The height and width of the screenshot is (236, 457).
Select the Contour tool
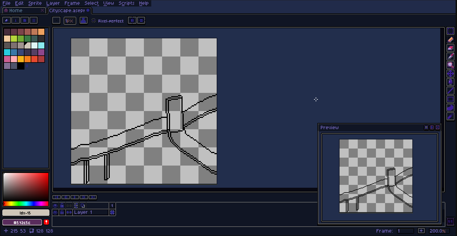(x=450, y=108)
